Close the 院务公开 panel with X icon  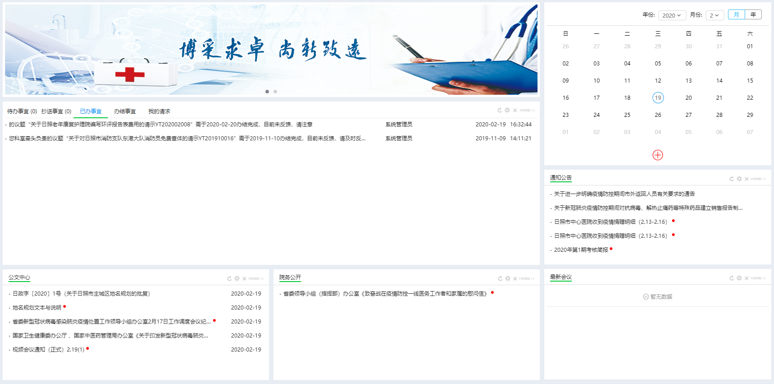pos(515,279)
